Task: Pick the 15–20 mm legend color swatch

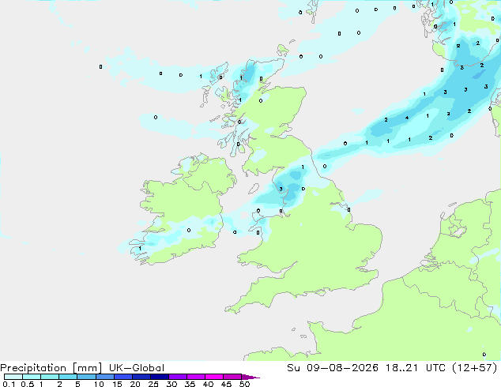Action: [x=123, y=377]
